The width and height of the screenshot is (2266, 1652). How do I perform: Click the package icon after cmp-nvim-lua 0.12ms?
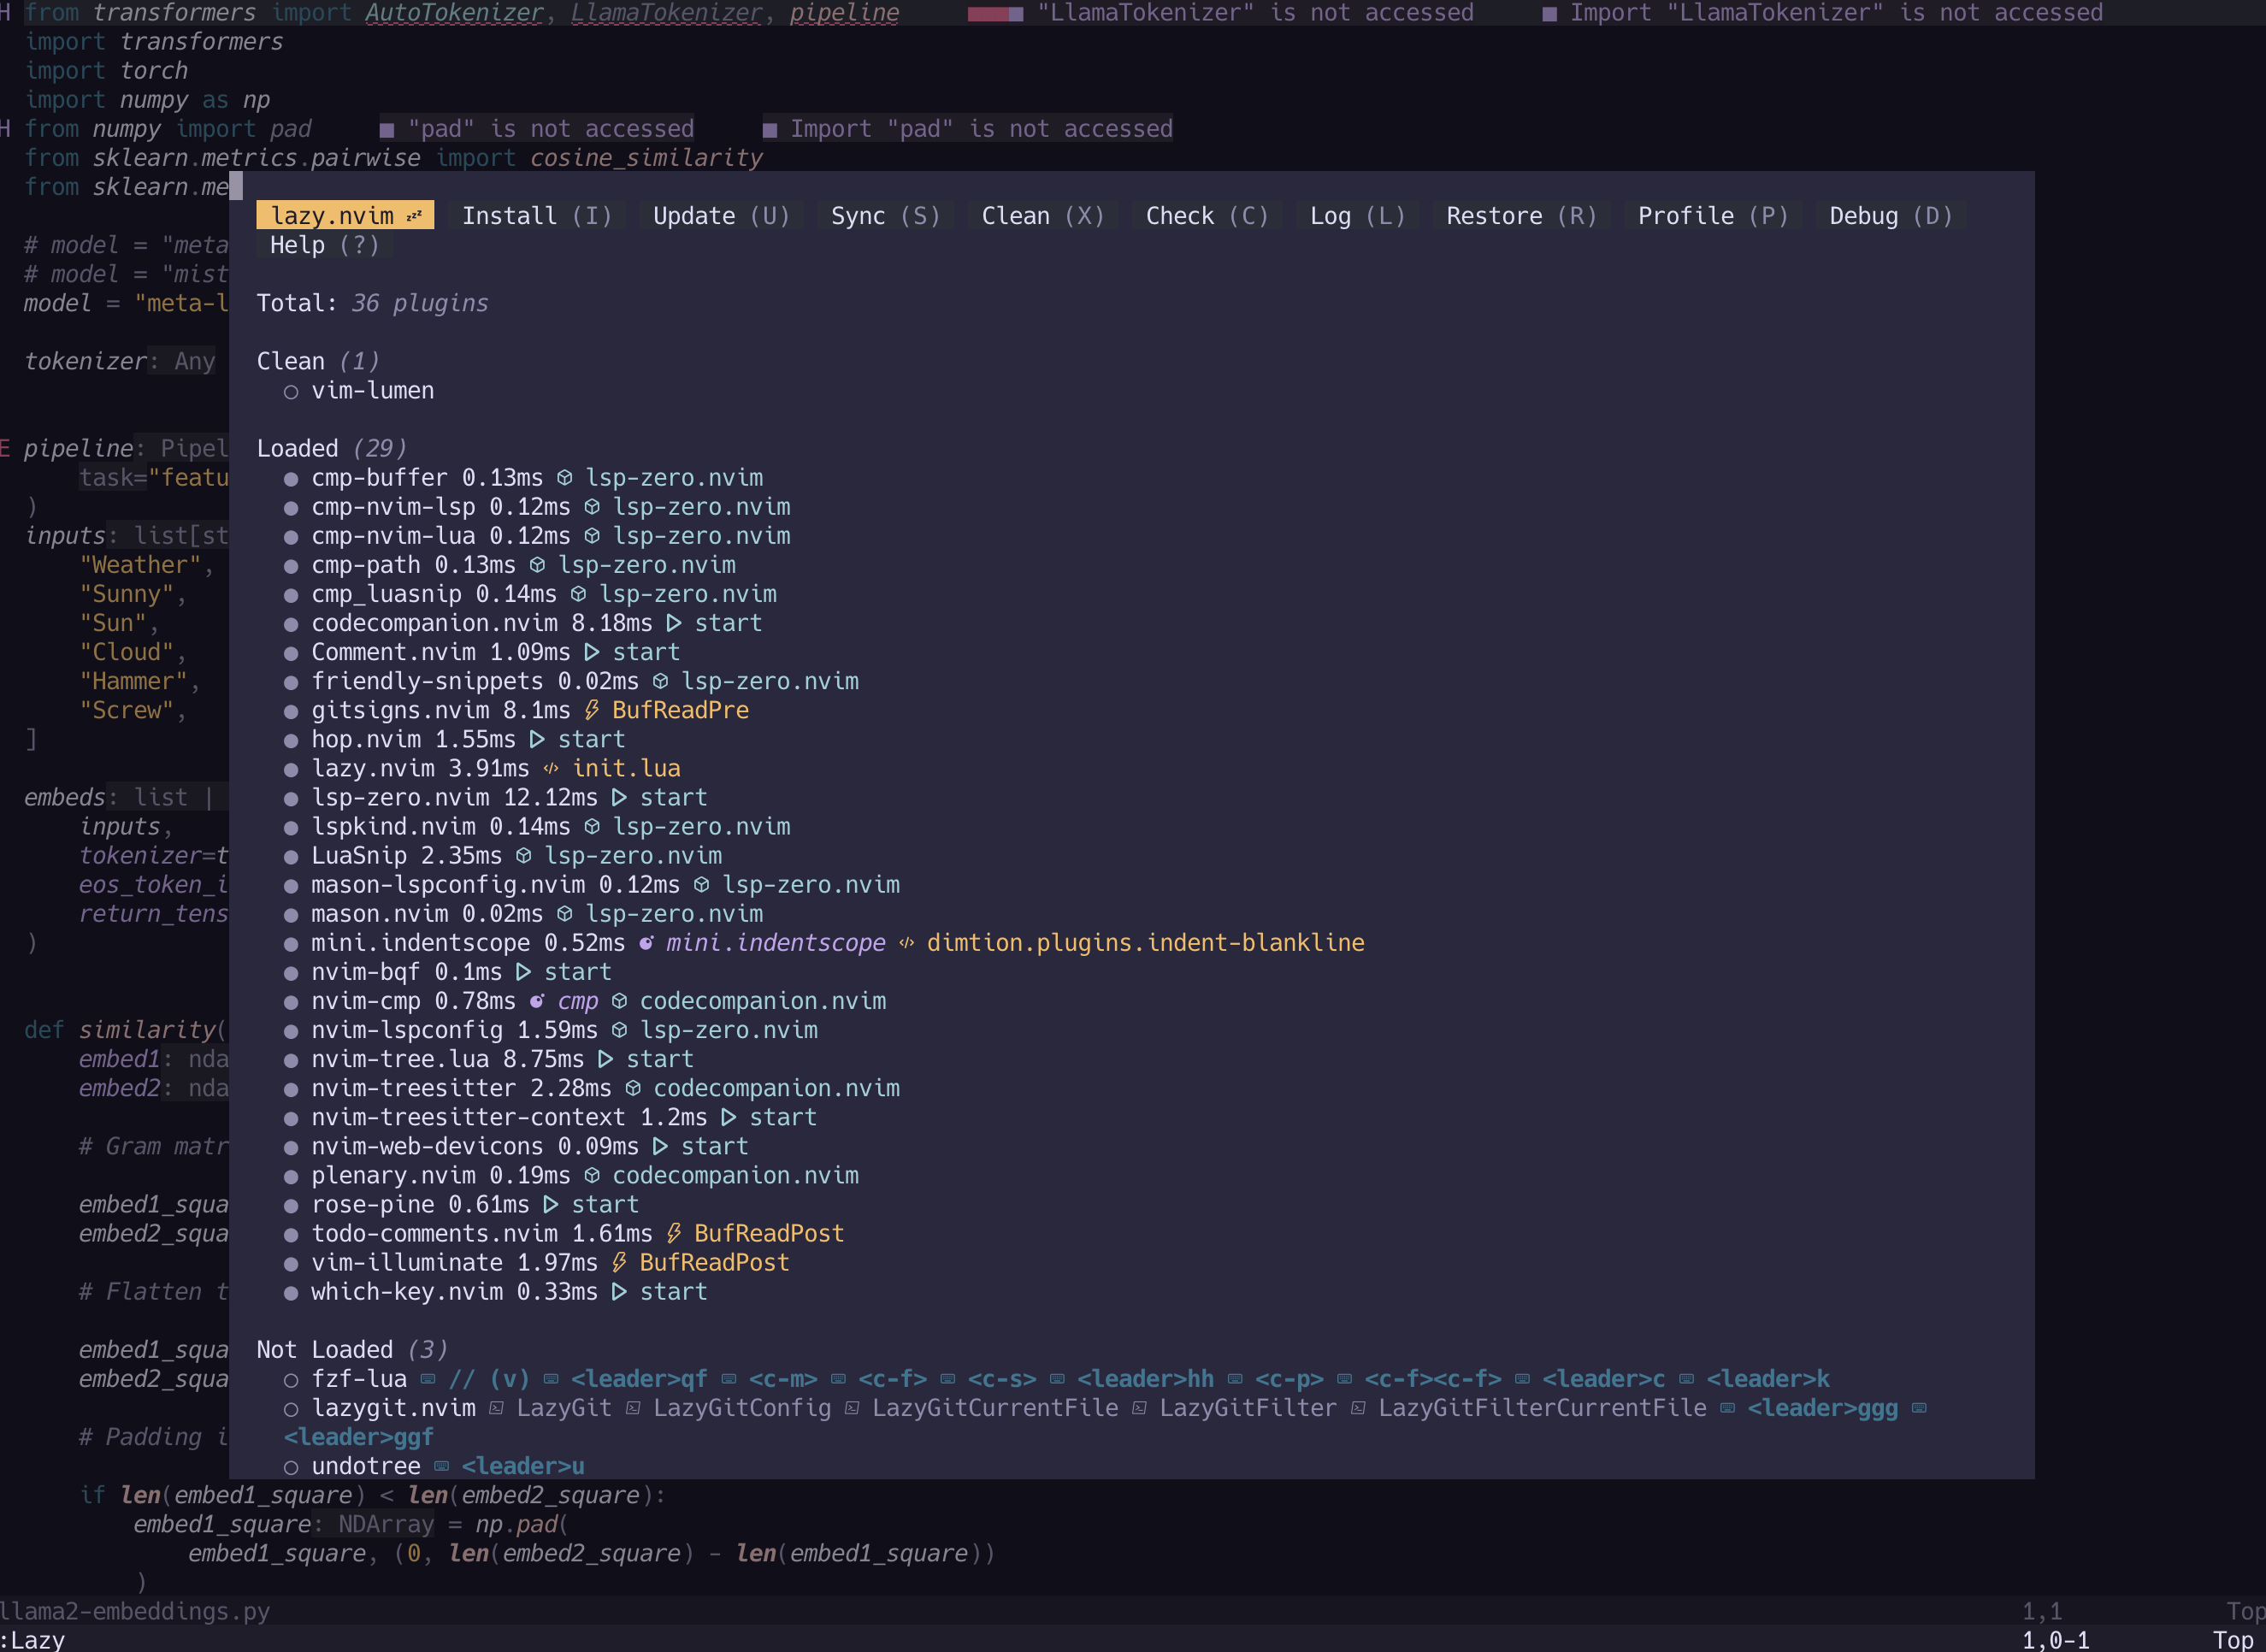(x=592, y=536)
